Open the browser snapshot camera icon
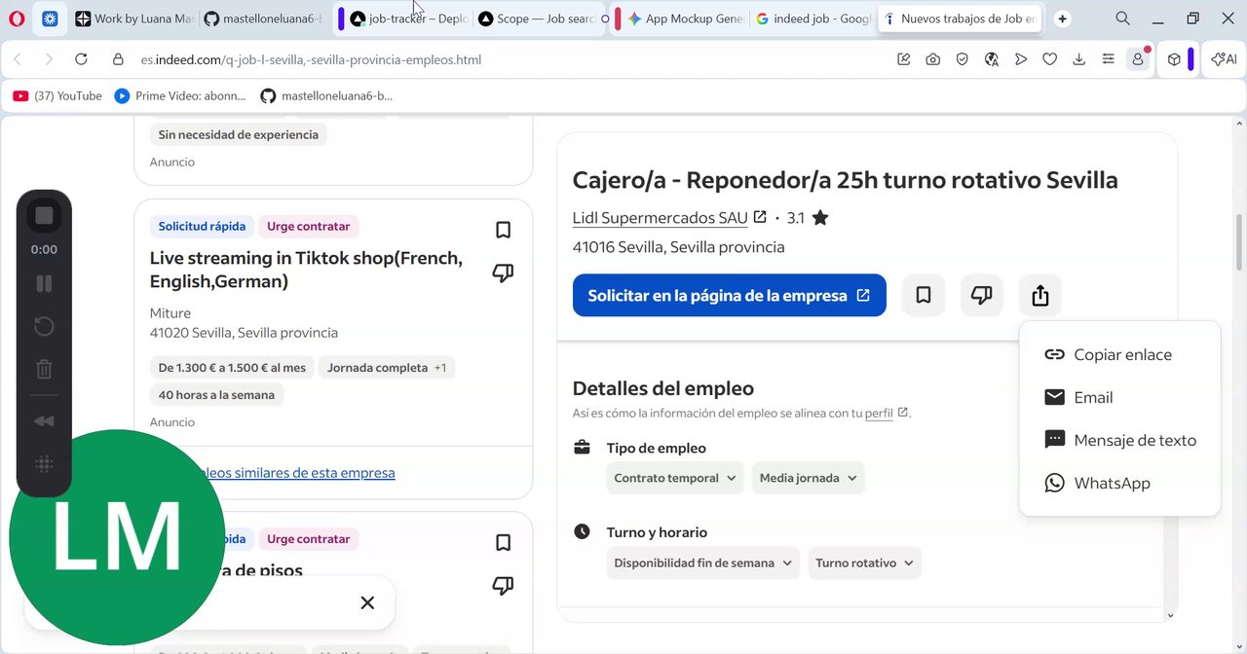The image size is (1247, 654). 933,59
